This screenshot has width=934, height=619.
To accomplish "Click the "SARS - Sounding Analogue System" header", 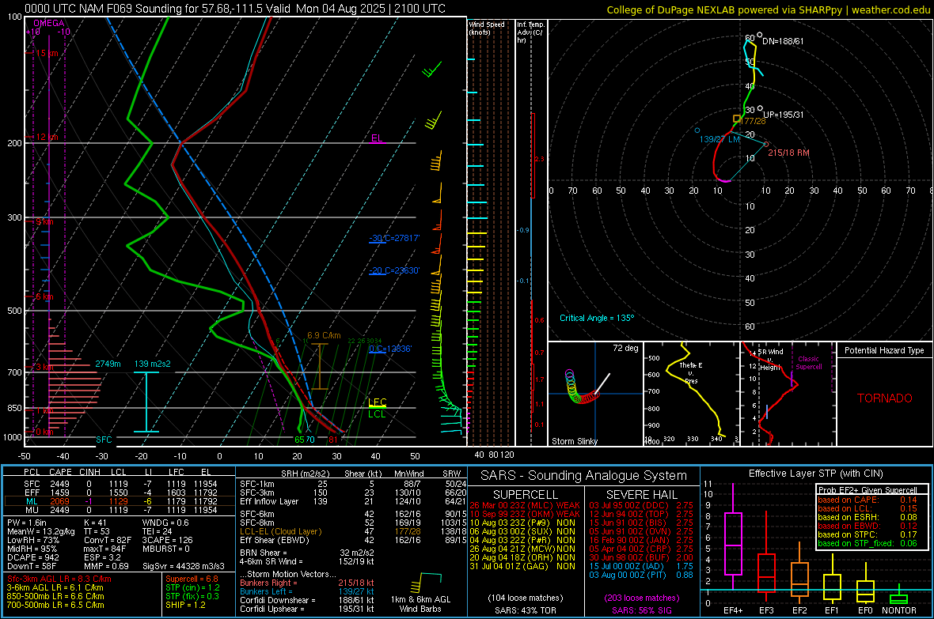I will (x=584, y=476).
